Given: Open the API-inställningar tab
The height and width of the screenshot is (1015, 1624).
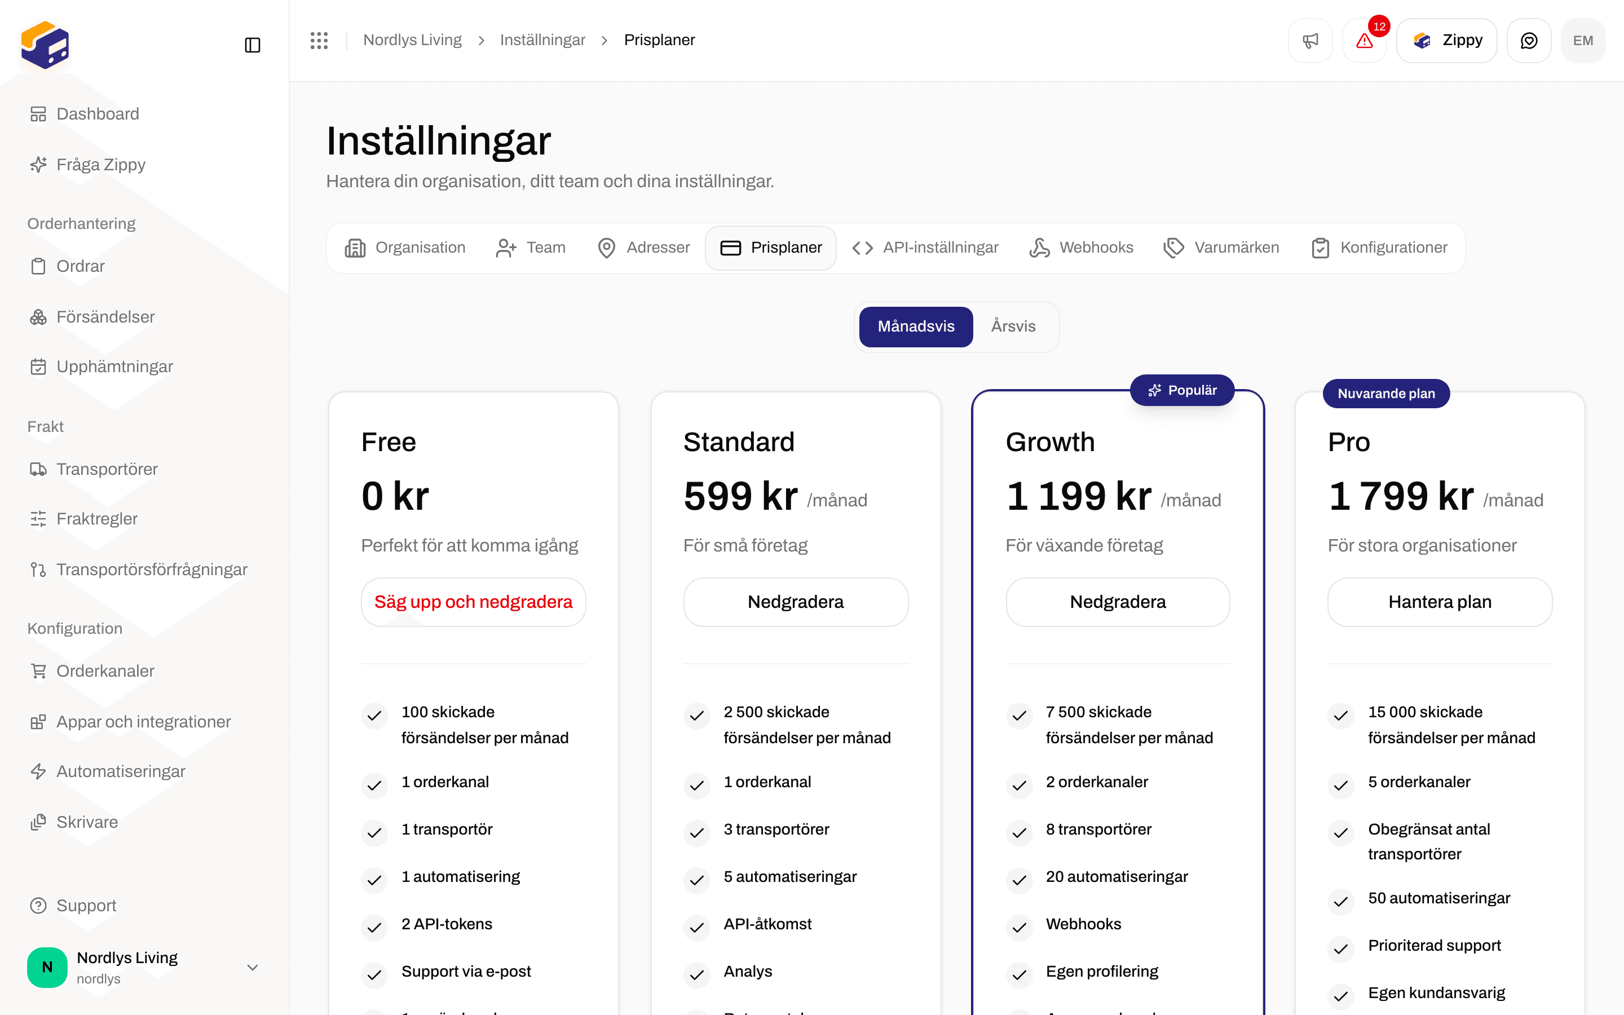Looking at the screenshot, I should (x=925, y=248).
